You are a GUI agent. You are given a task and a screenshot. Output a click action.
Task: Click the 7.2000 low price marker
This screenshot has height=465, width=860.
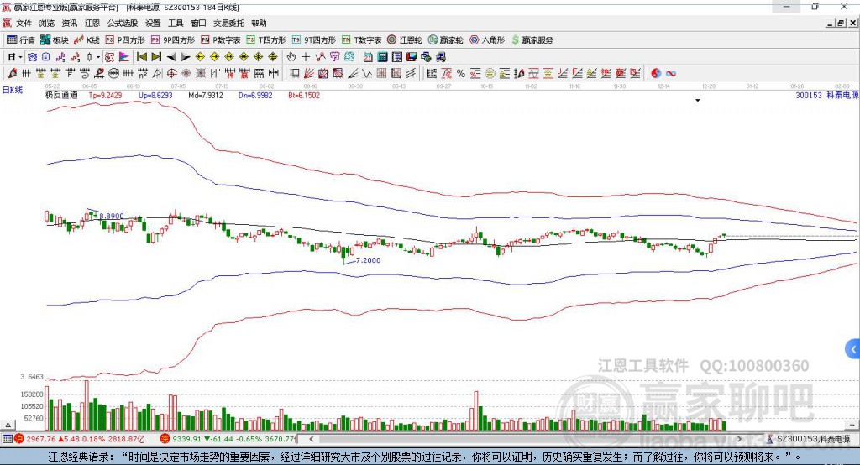click(x=368, y=260)
